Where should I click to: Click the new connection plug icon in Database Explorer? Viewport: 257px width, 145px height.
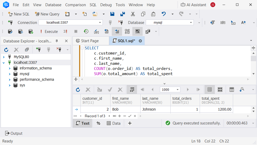click(x=38, y=50)
